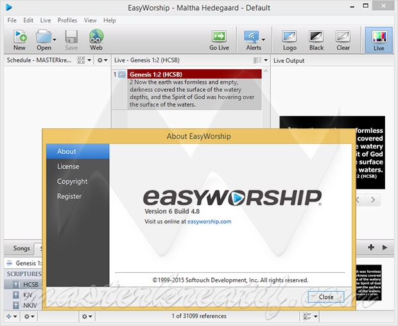Screen dimensions: 398x326
Task: Click the Genesis 1 search field
Action: pyautogui.click(x=28, y=263)
